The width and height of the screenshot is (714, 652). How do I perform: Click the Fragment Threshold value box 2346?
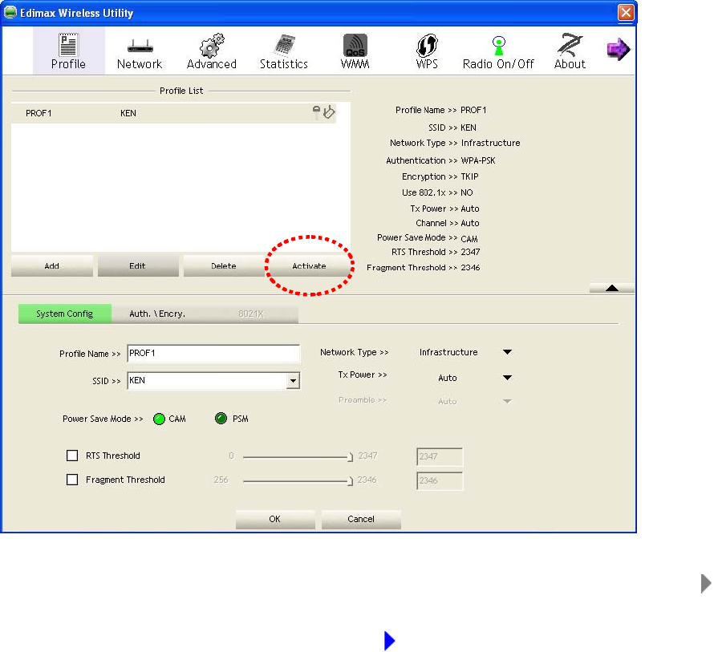coord(440,481)
